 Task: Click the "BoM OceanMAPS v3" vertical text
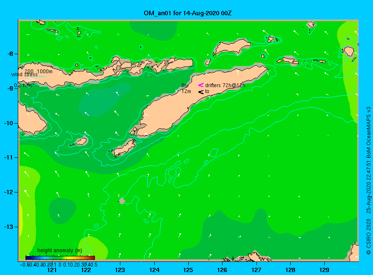point(368,132)
